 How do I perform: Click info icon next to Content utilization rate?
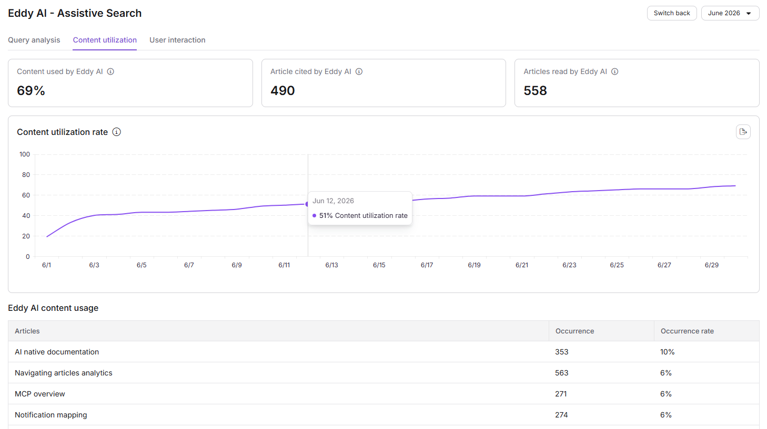click(117, 132)
